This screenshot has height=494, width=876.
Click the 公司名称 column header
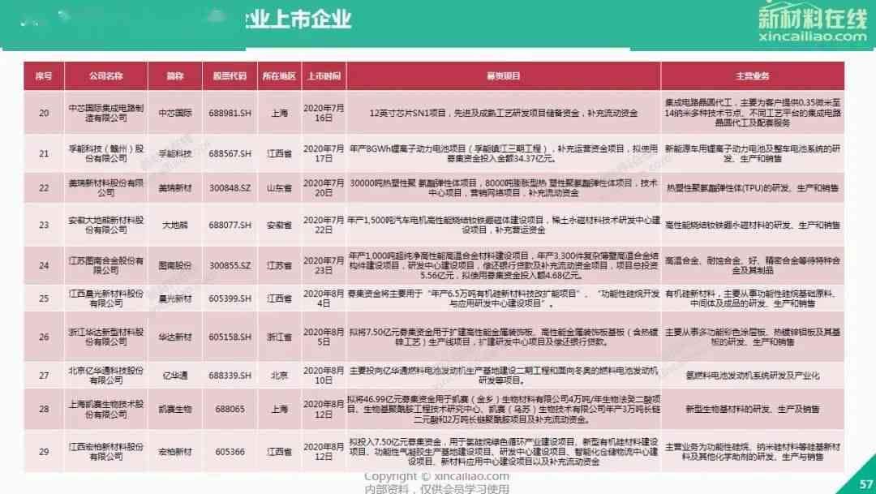tap(106, 76)
